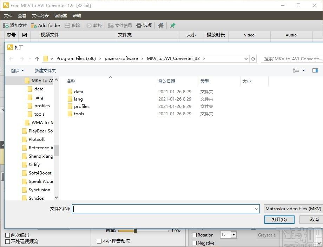Click the Remove (移除) toolbar button

72,26
